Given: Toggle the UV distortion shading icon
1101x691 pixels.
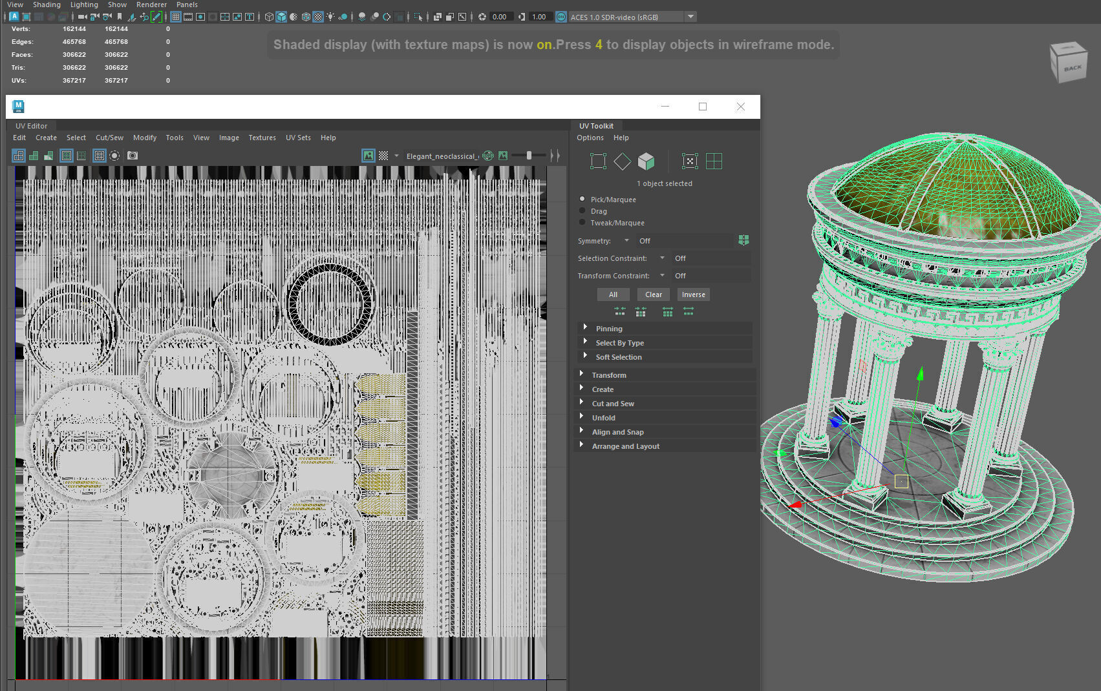Looking at the screenshot, I should click(48, 156).
